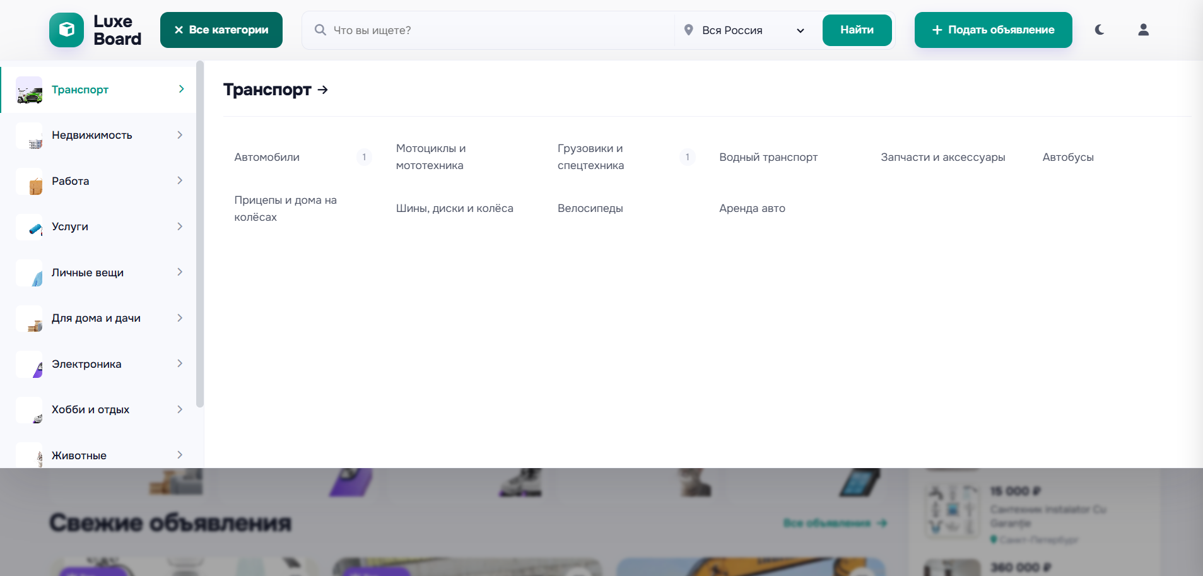Expand chevron next to Транспорт

181,89
